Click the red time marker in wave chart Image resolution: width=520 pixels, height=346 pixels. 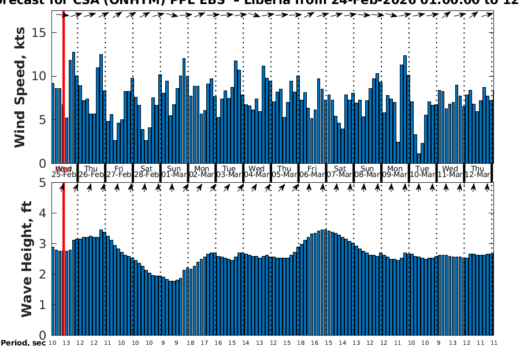click(x=63, y=259)
